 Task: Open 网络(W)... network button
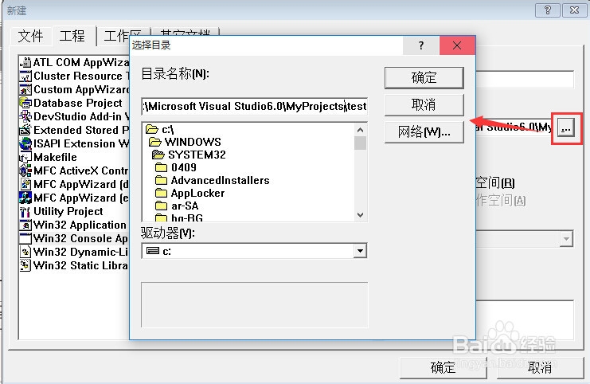(424, 132)
